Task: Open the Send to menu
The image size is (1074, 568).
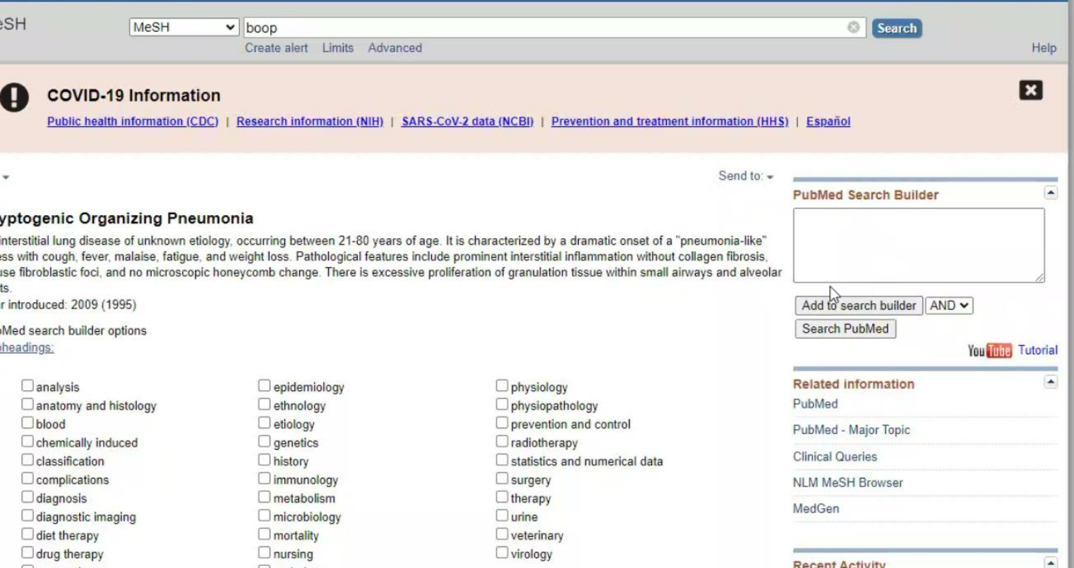Action: (746, 176)
